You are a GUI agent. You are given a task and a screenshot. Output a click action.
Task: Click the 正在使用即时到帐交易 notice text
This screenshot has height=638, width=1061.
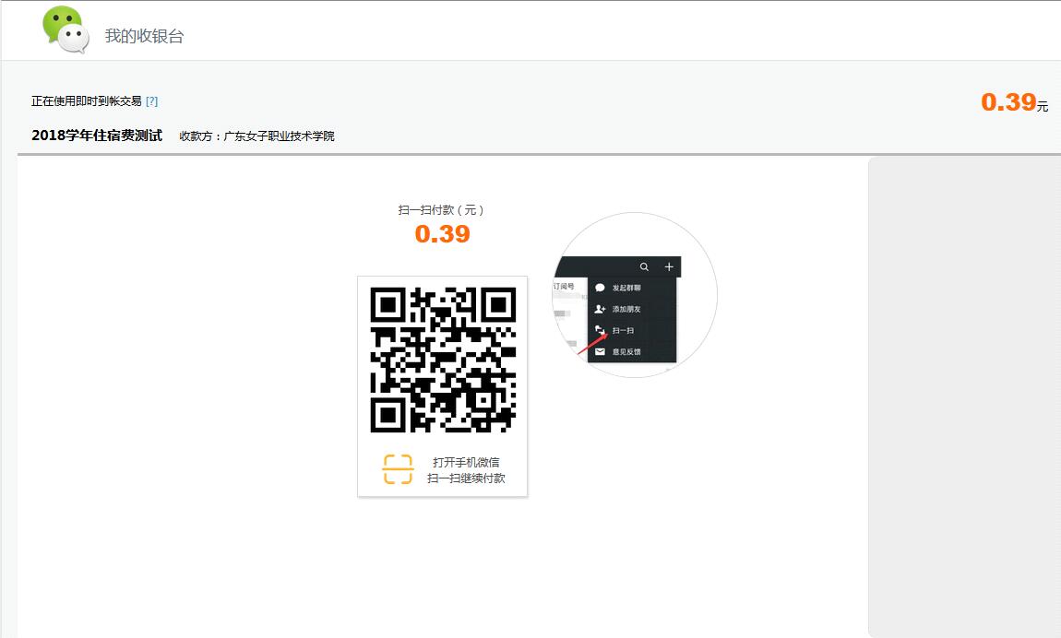pos(87,101)
